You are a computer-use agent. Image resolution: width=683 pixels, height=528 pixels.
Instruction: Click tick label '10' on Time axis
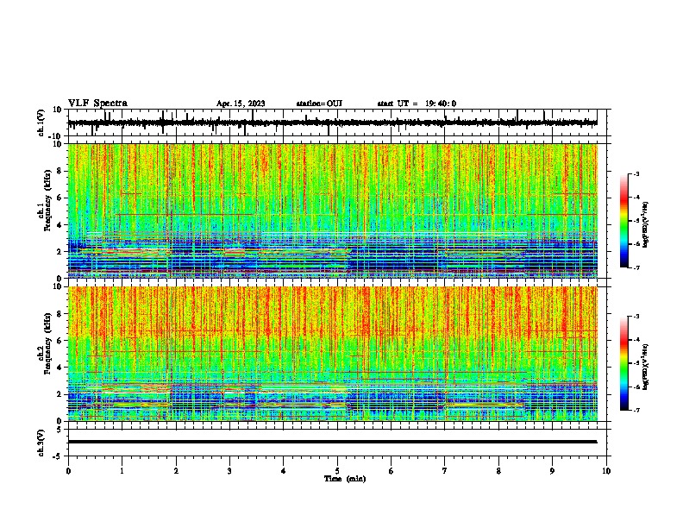[x=606, y=471]
